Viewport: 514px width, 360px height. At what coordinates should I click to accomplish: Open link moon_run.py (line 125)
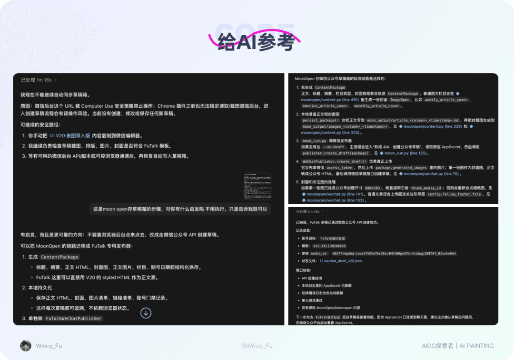coord(405,153)
